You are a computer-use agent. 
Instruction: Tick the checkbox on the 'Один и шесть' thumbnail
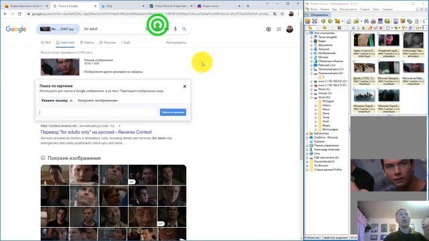(355, 33)
